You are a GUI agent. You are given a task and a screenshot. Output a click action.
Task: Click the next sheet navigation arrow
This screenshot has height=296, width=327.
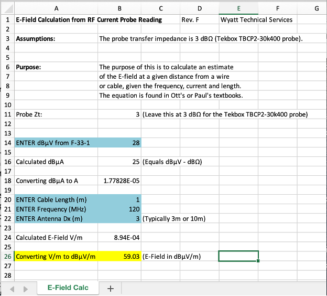tap(26, 289)
